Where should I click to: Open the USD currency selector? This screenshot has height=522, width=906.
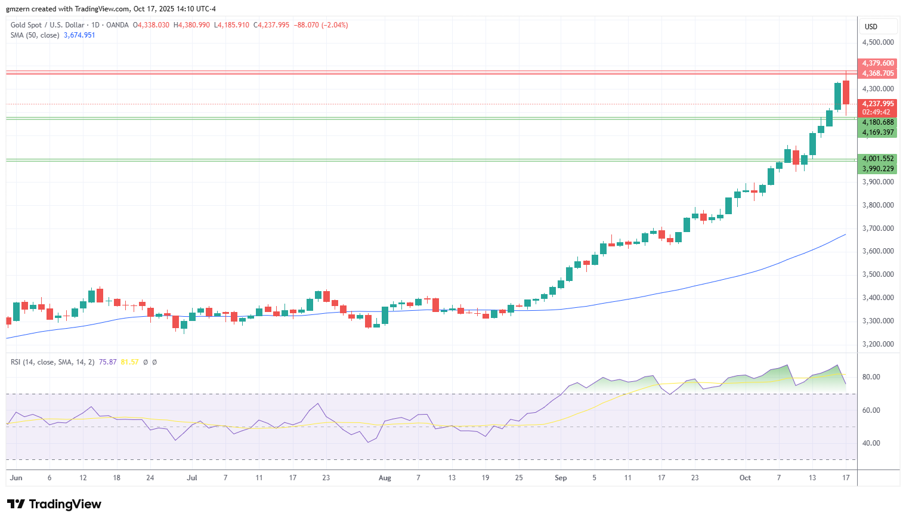pos(878,26)
